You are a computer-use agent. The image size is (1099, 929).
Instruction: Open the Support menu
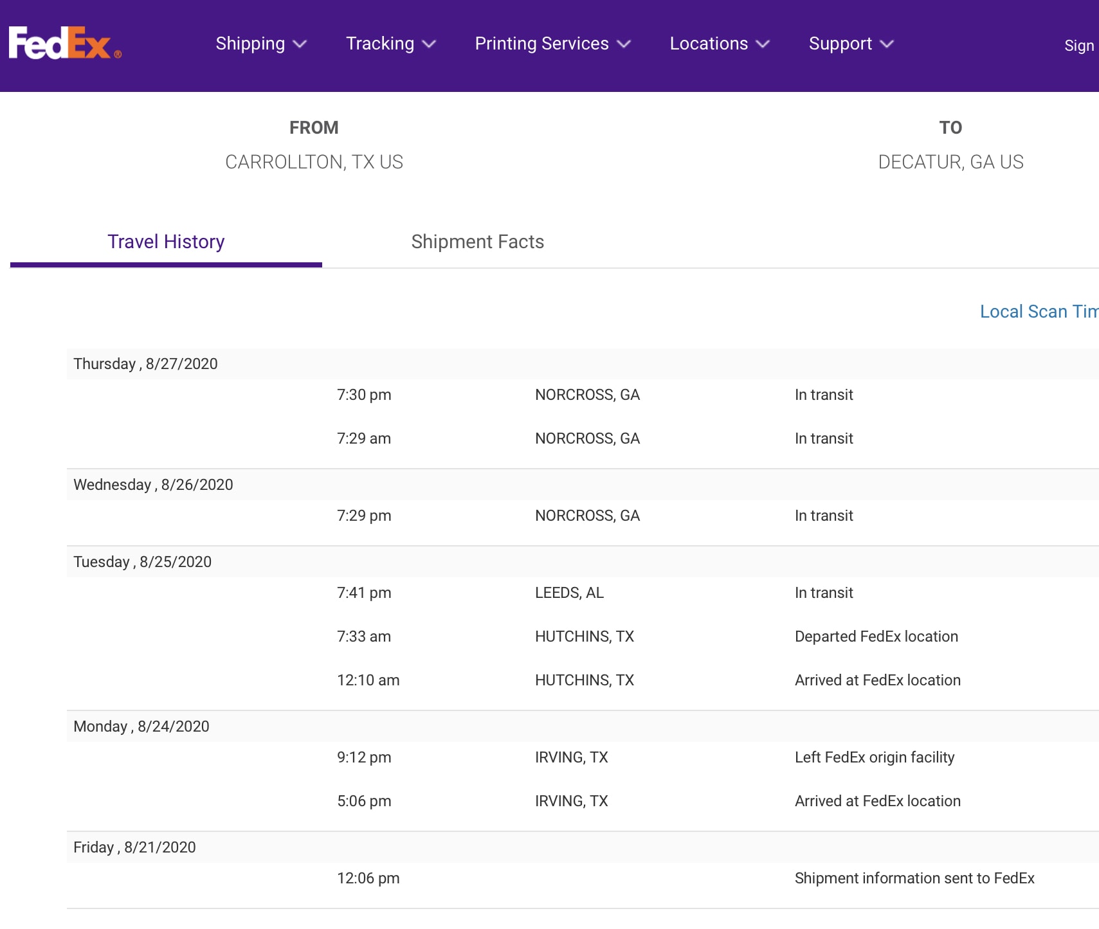click(850, 44)
